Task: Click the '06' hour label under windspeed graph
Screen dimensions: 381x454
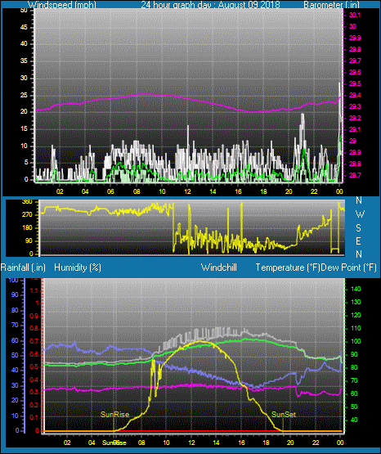Action: click(111, 191)
